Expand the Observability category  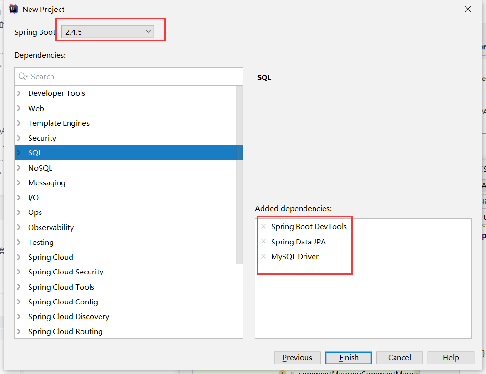19,227
